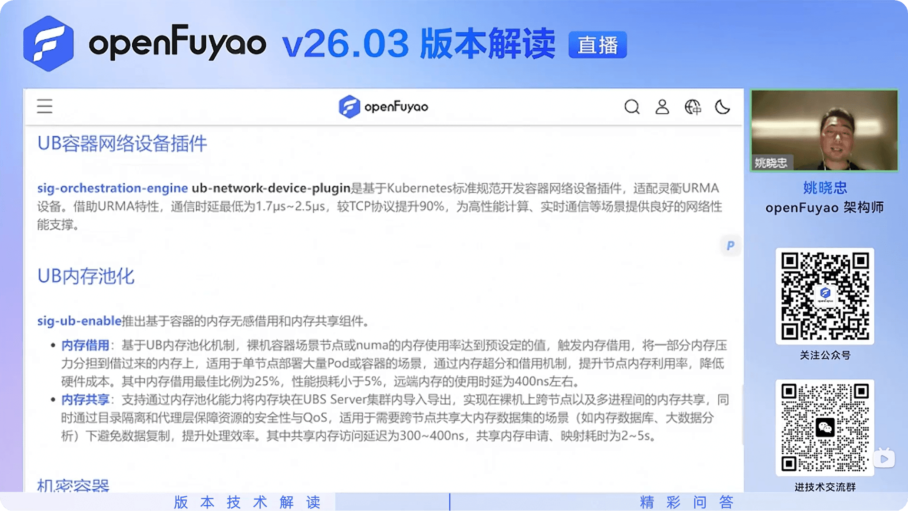
Task: Click the floating P icon beside the content
Action: (x=730, y=245)
